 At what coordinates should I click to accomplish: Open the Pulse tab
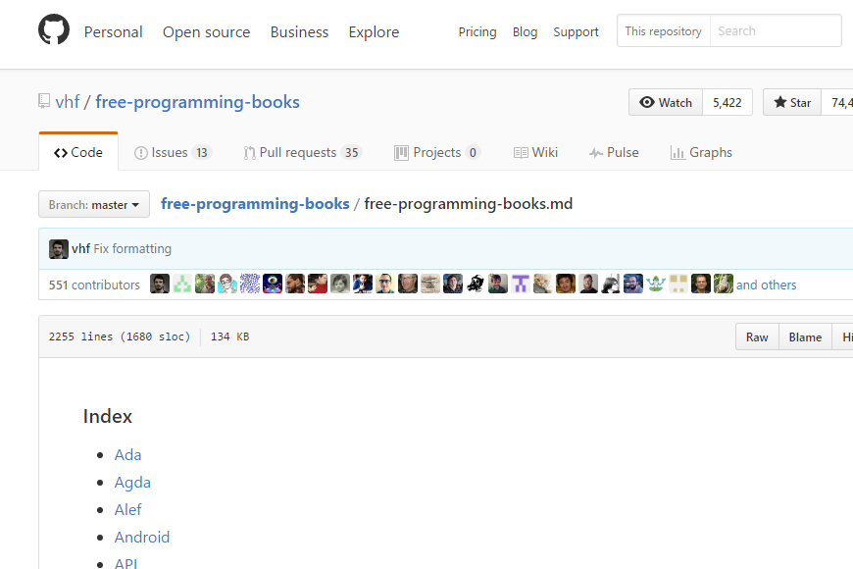614,152
